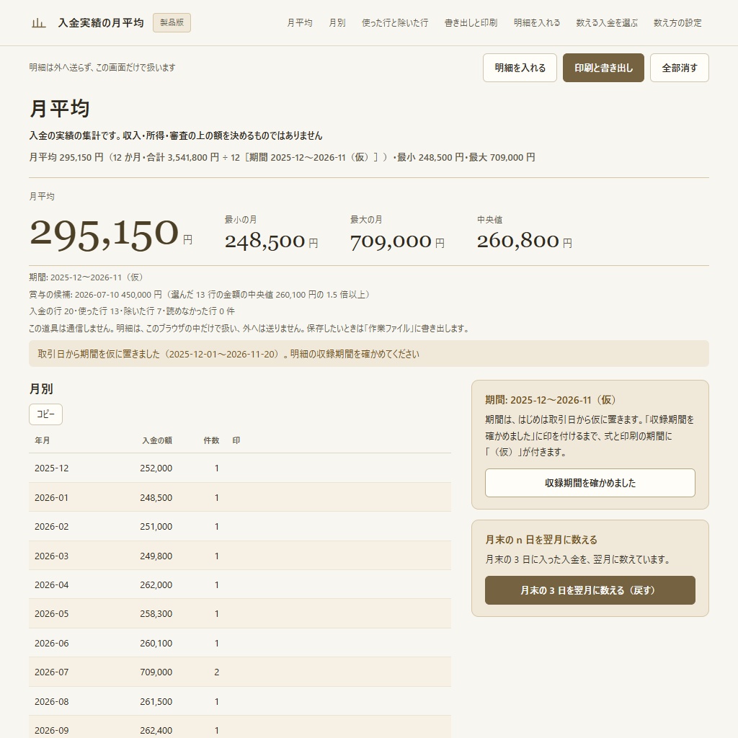Click the 取引日から期間を仮に置きました notice banner

tap(368, 354)
